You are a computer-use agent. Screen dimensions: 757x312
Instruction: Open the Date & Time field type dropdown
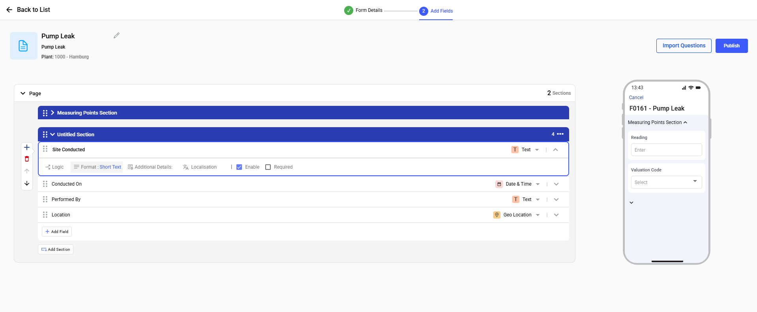(538, 184)
